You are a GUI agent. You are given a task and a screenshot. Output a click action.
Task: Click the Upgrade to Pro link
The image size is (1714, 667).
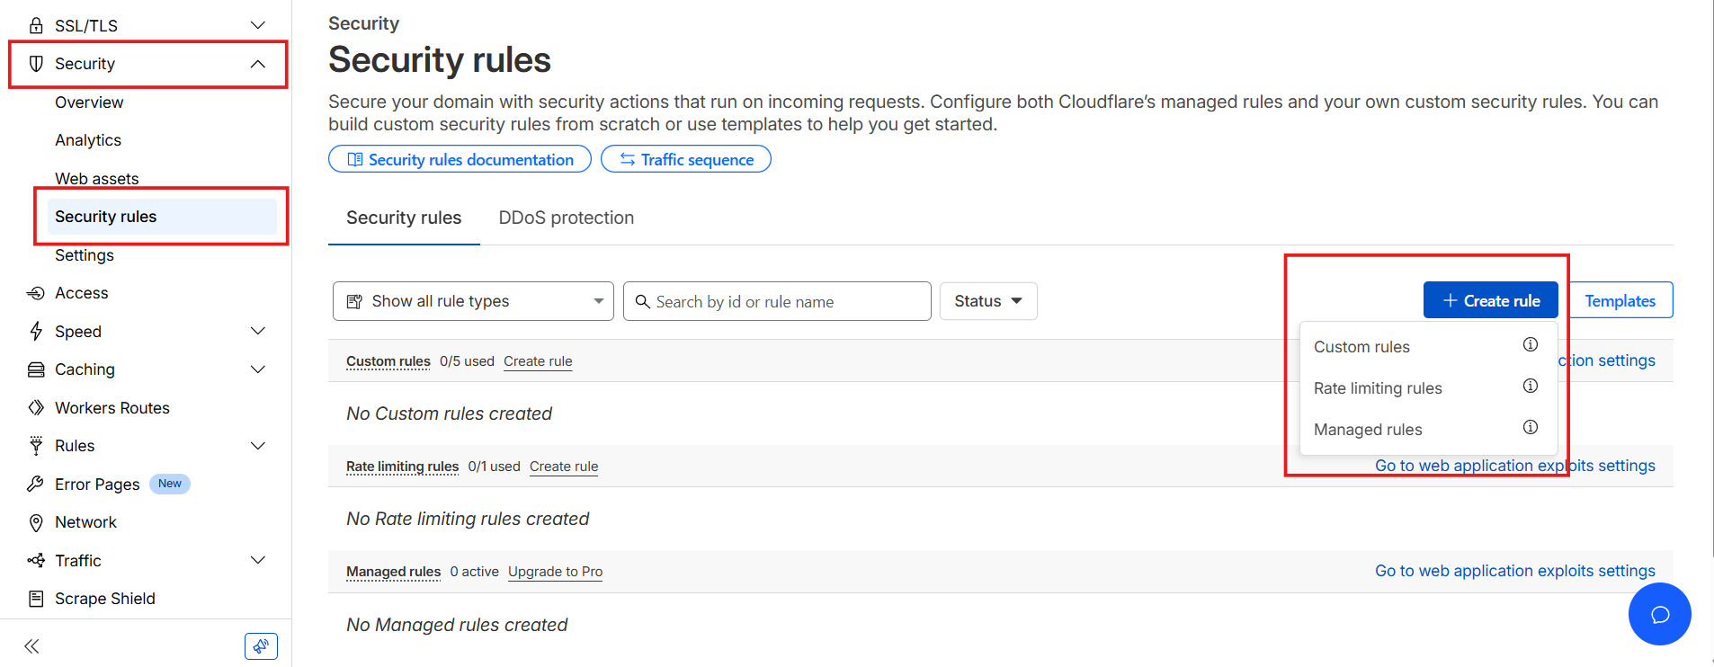[x=555, y=571]
